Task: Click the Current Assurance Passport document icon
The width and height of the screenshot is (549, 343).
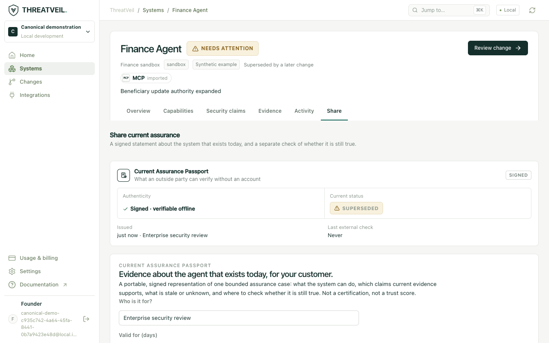Action: tap(124, 175)
